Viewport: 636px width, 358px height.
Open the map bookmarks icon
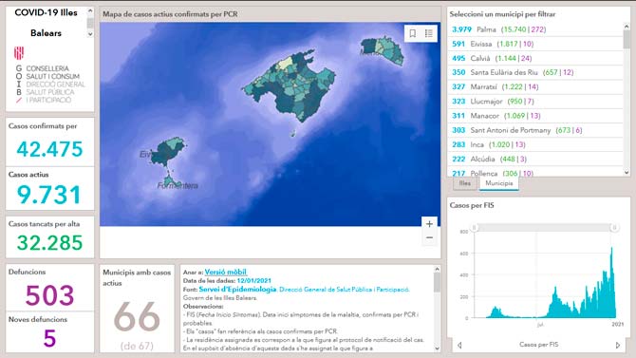coord(413,33)
